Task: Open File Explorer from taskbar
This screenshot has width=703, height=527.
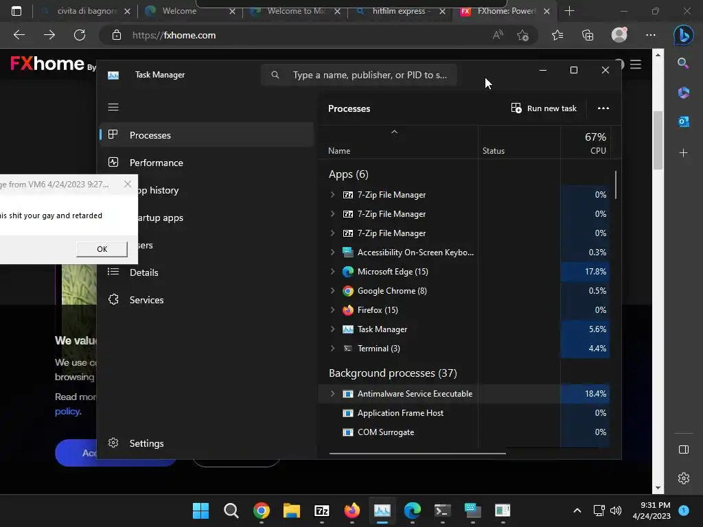Action: [x=291, y=511]
